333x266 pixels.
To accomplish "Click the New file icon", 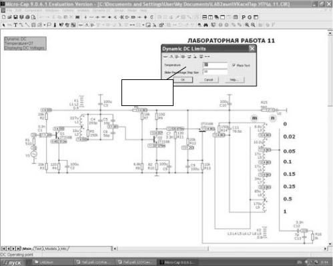I will (x=4, y=17).
